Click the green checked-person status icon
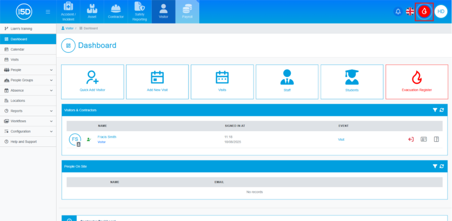 89,139
